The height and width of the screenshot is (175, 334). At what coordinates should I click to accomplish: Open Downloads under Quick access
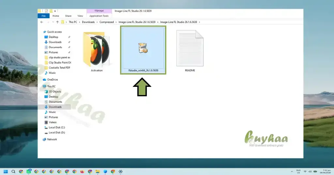click(55, 42)
